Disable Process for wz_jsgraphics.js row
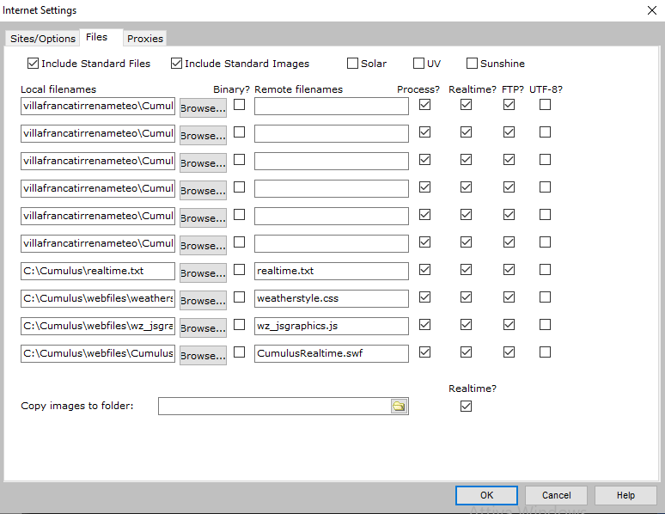 (x=424, y=325)
